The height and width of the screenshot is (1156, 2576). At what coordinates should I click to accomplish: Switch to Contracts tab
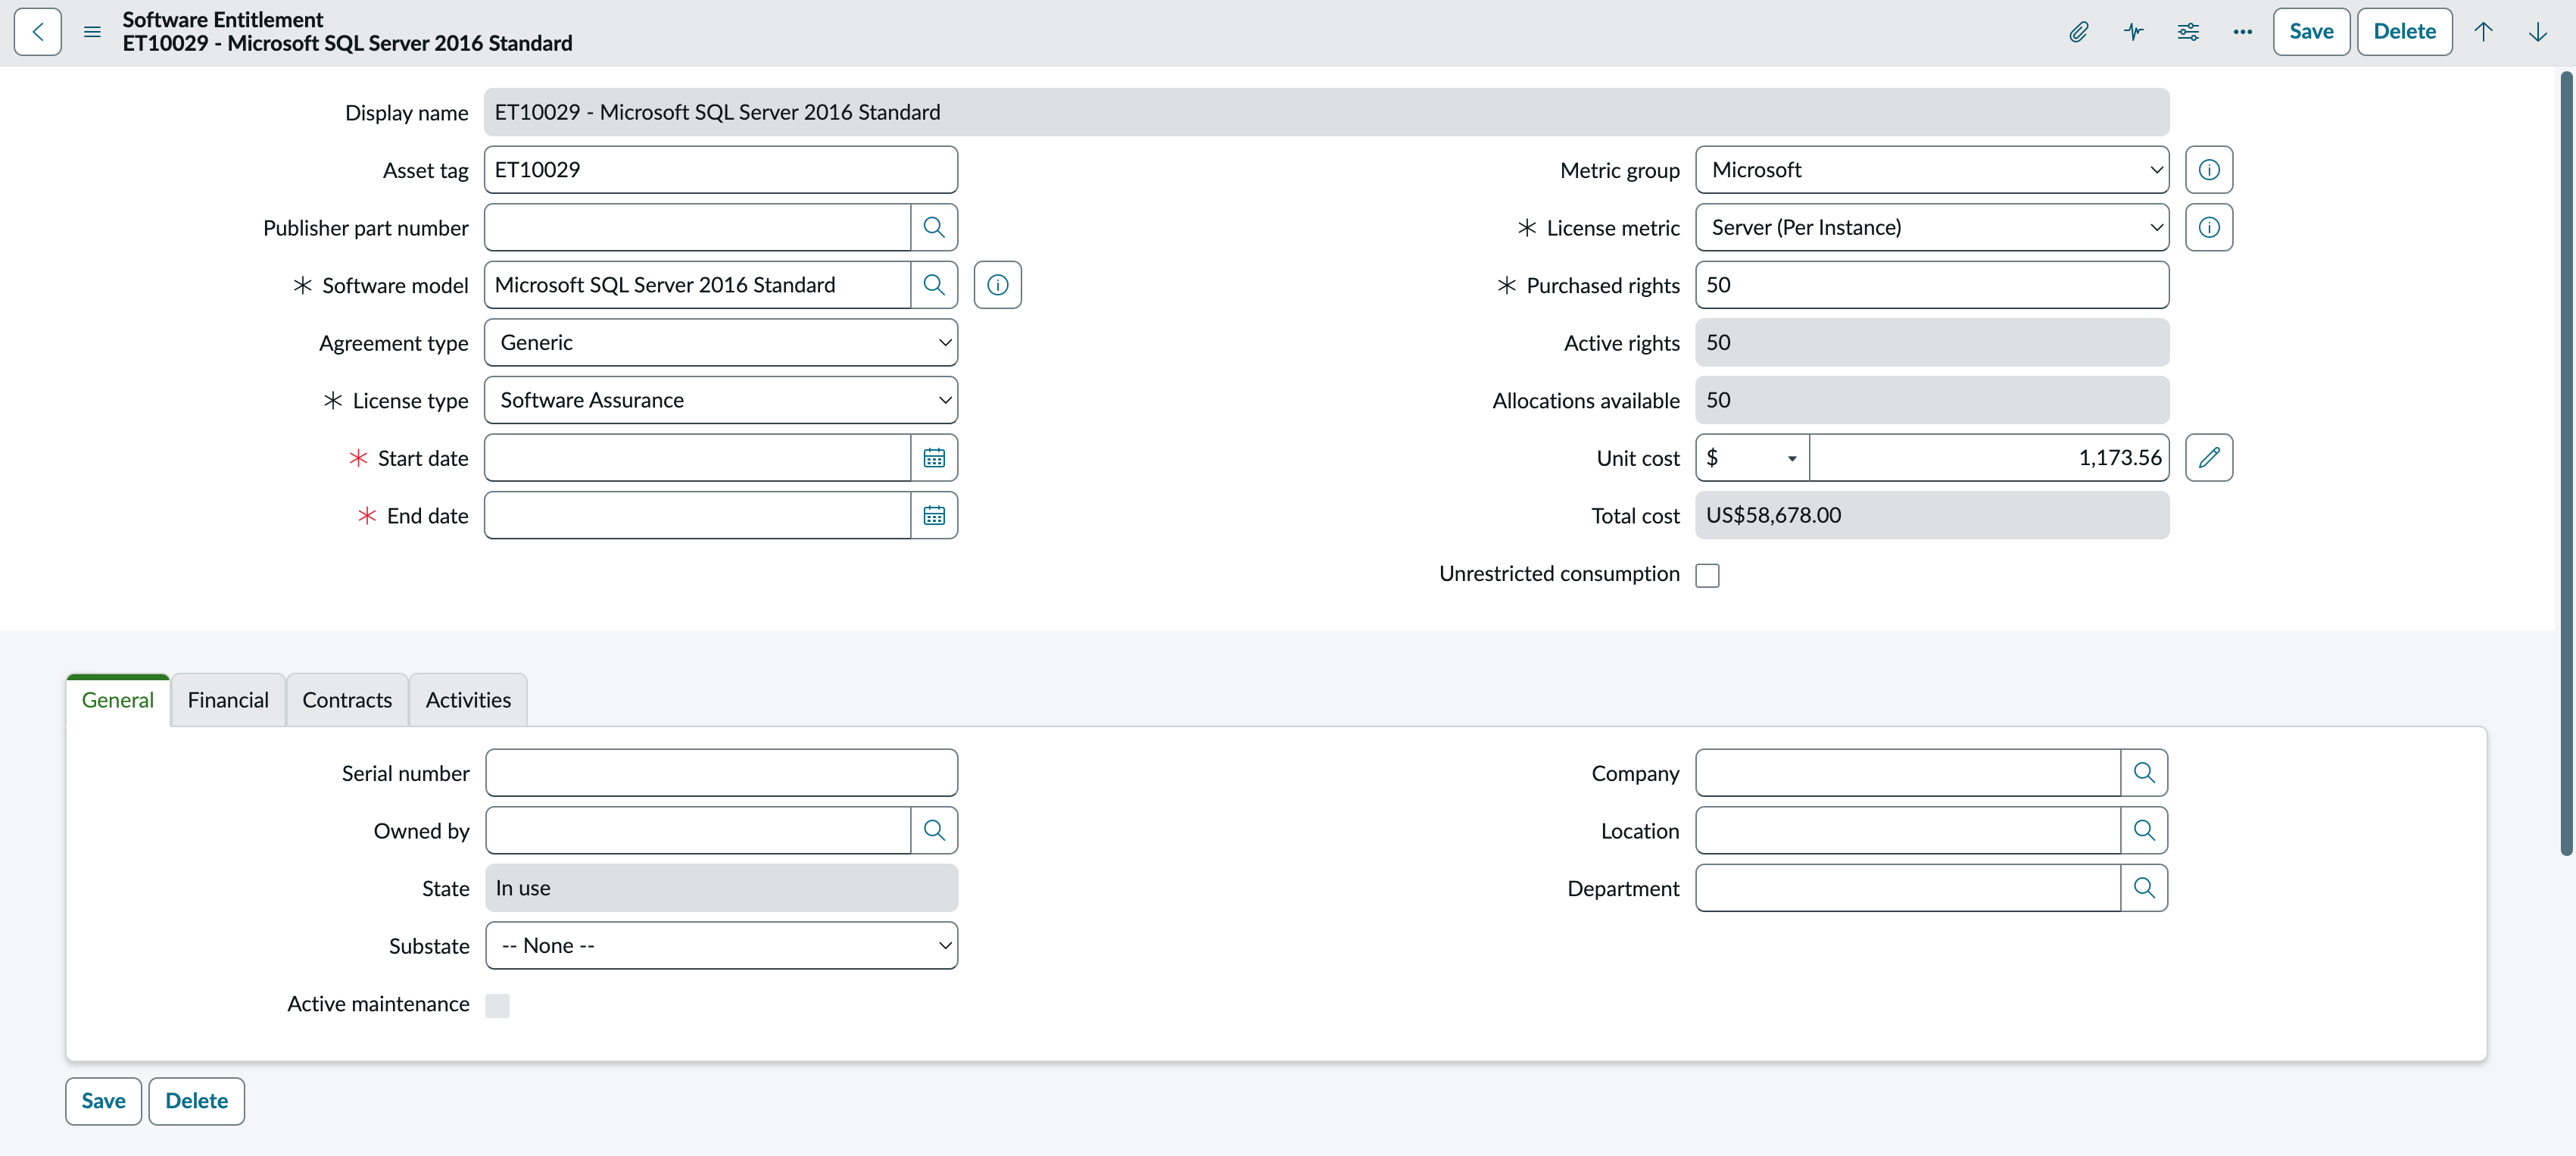[x=347, y=700]
